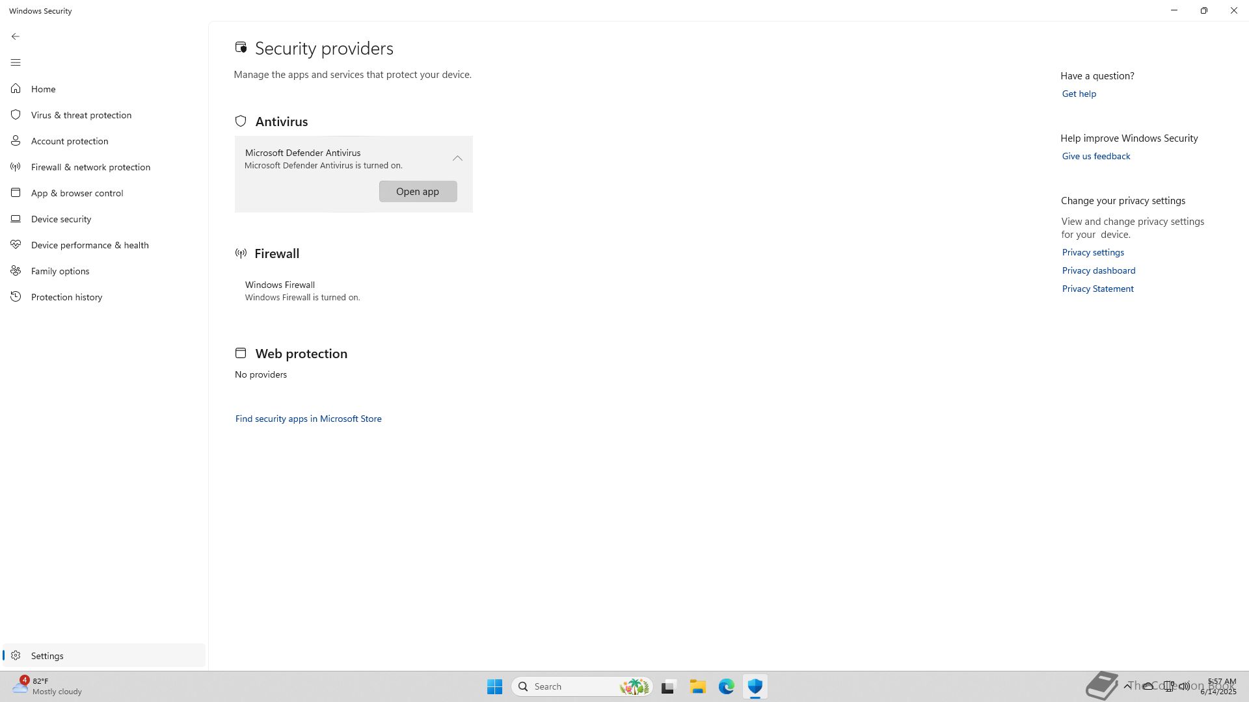Click the Account protection person icon
Viewport: 1249px width, 702px height.
[x=16, y=140]
